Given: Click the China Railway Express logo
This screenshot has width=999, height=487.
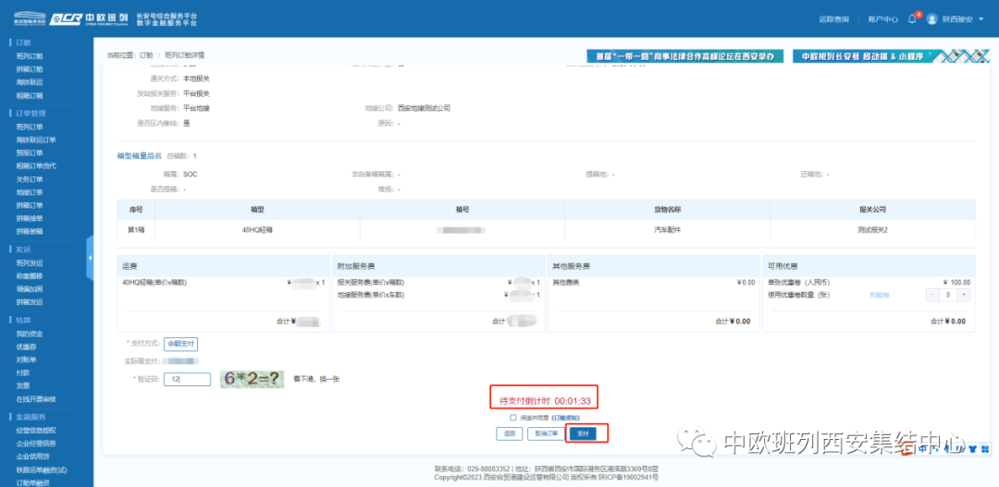Looking at the screenshot, I should pos(89,18).
